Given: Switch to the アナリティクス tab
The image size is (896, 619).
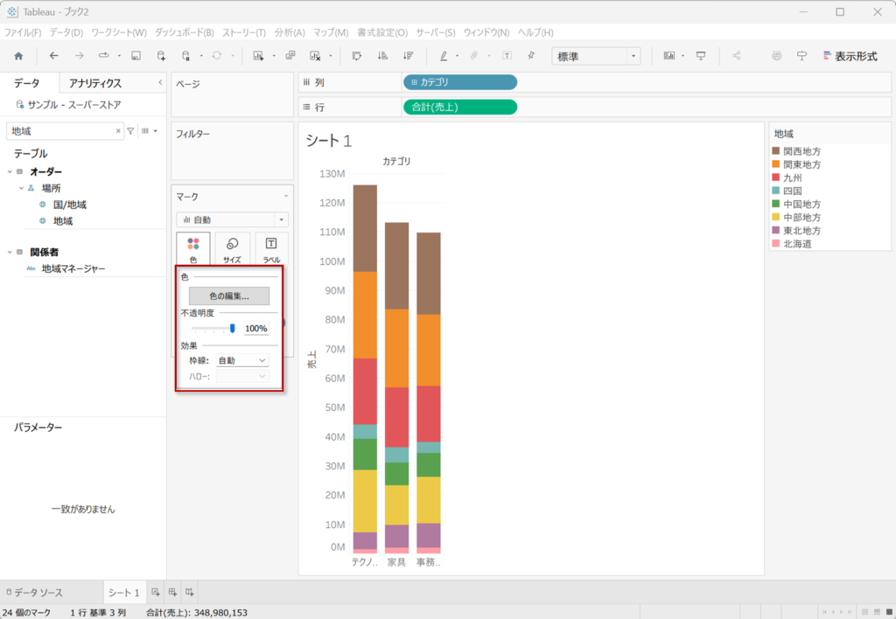Looking at the screenshot, I should point(95,84).
